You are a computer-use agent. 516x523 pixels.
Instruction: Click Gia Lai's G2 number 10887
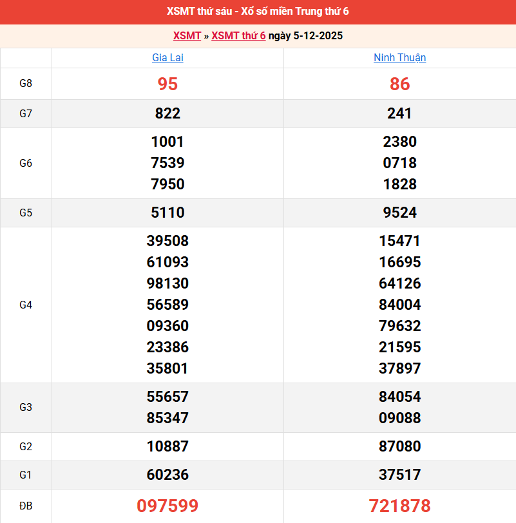(x=167, y=446)
